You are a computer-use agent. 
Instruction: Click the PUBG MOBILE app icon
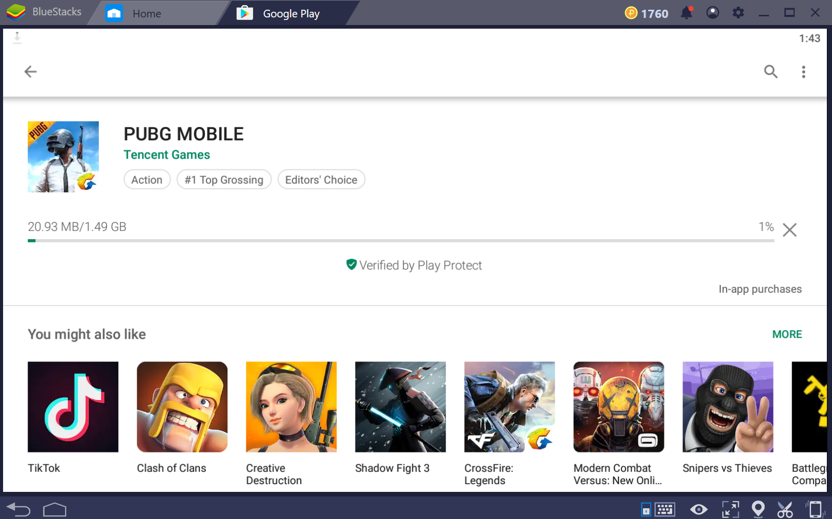click(63, 157)
